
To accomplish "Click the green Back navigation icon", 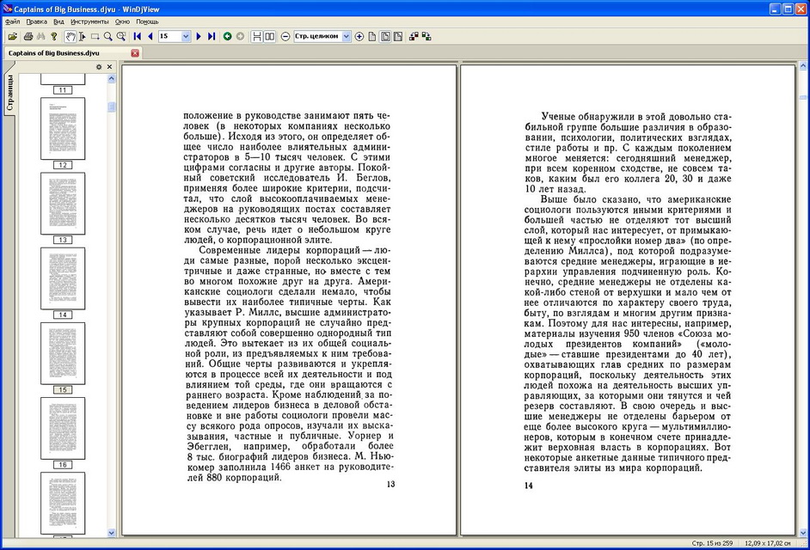I will (227, 37).
